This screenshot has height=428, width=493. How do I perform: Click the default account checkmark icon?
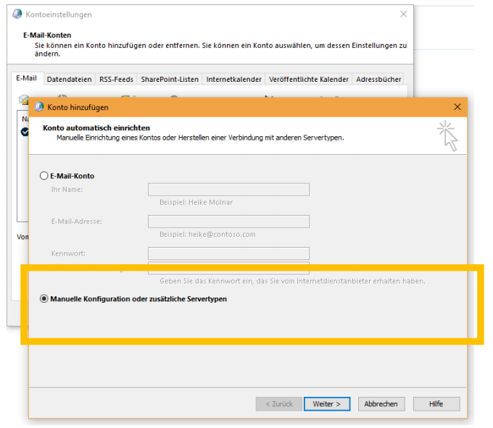pyautogui.click(x=25, y=132)
